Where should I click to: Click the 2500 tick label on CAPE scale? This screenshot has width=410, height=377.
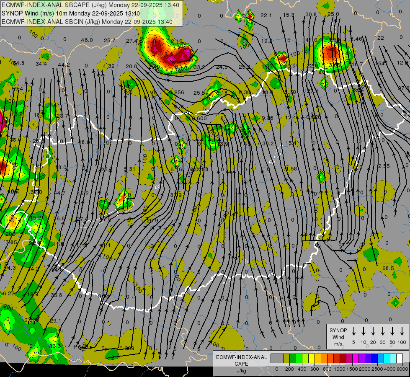[377, 369]
